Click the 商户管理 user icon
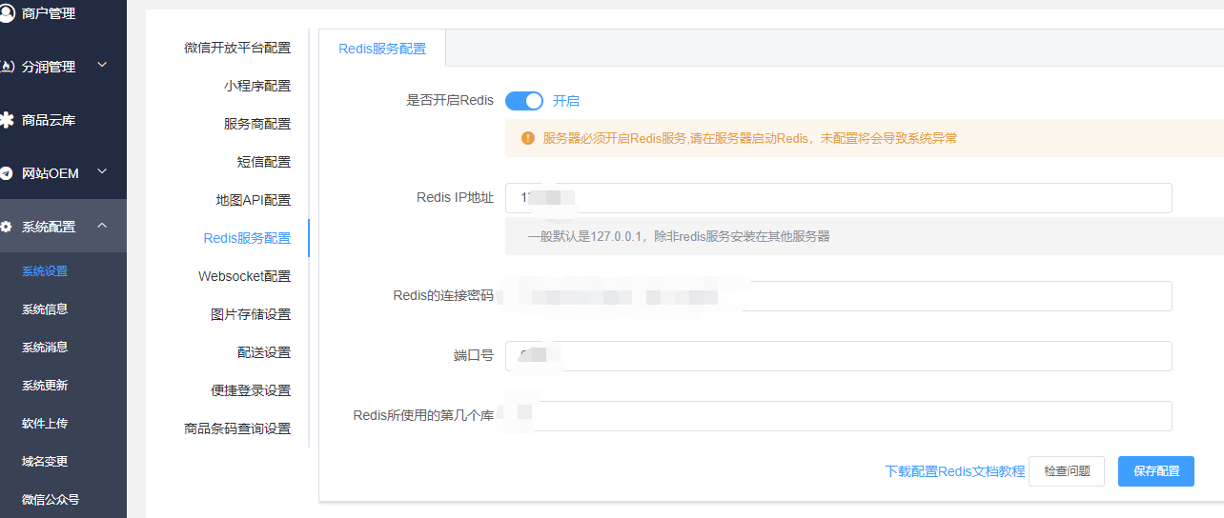1224x518 pixels. click(7, 13)
